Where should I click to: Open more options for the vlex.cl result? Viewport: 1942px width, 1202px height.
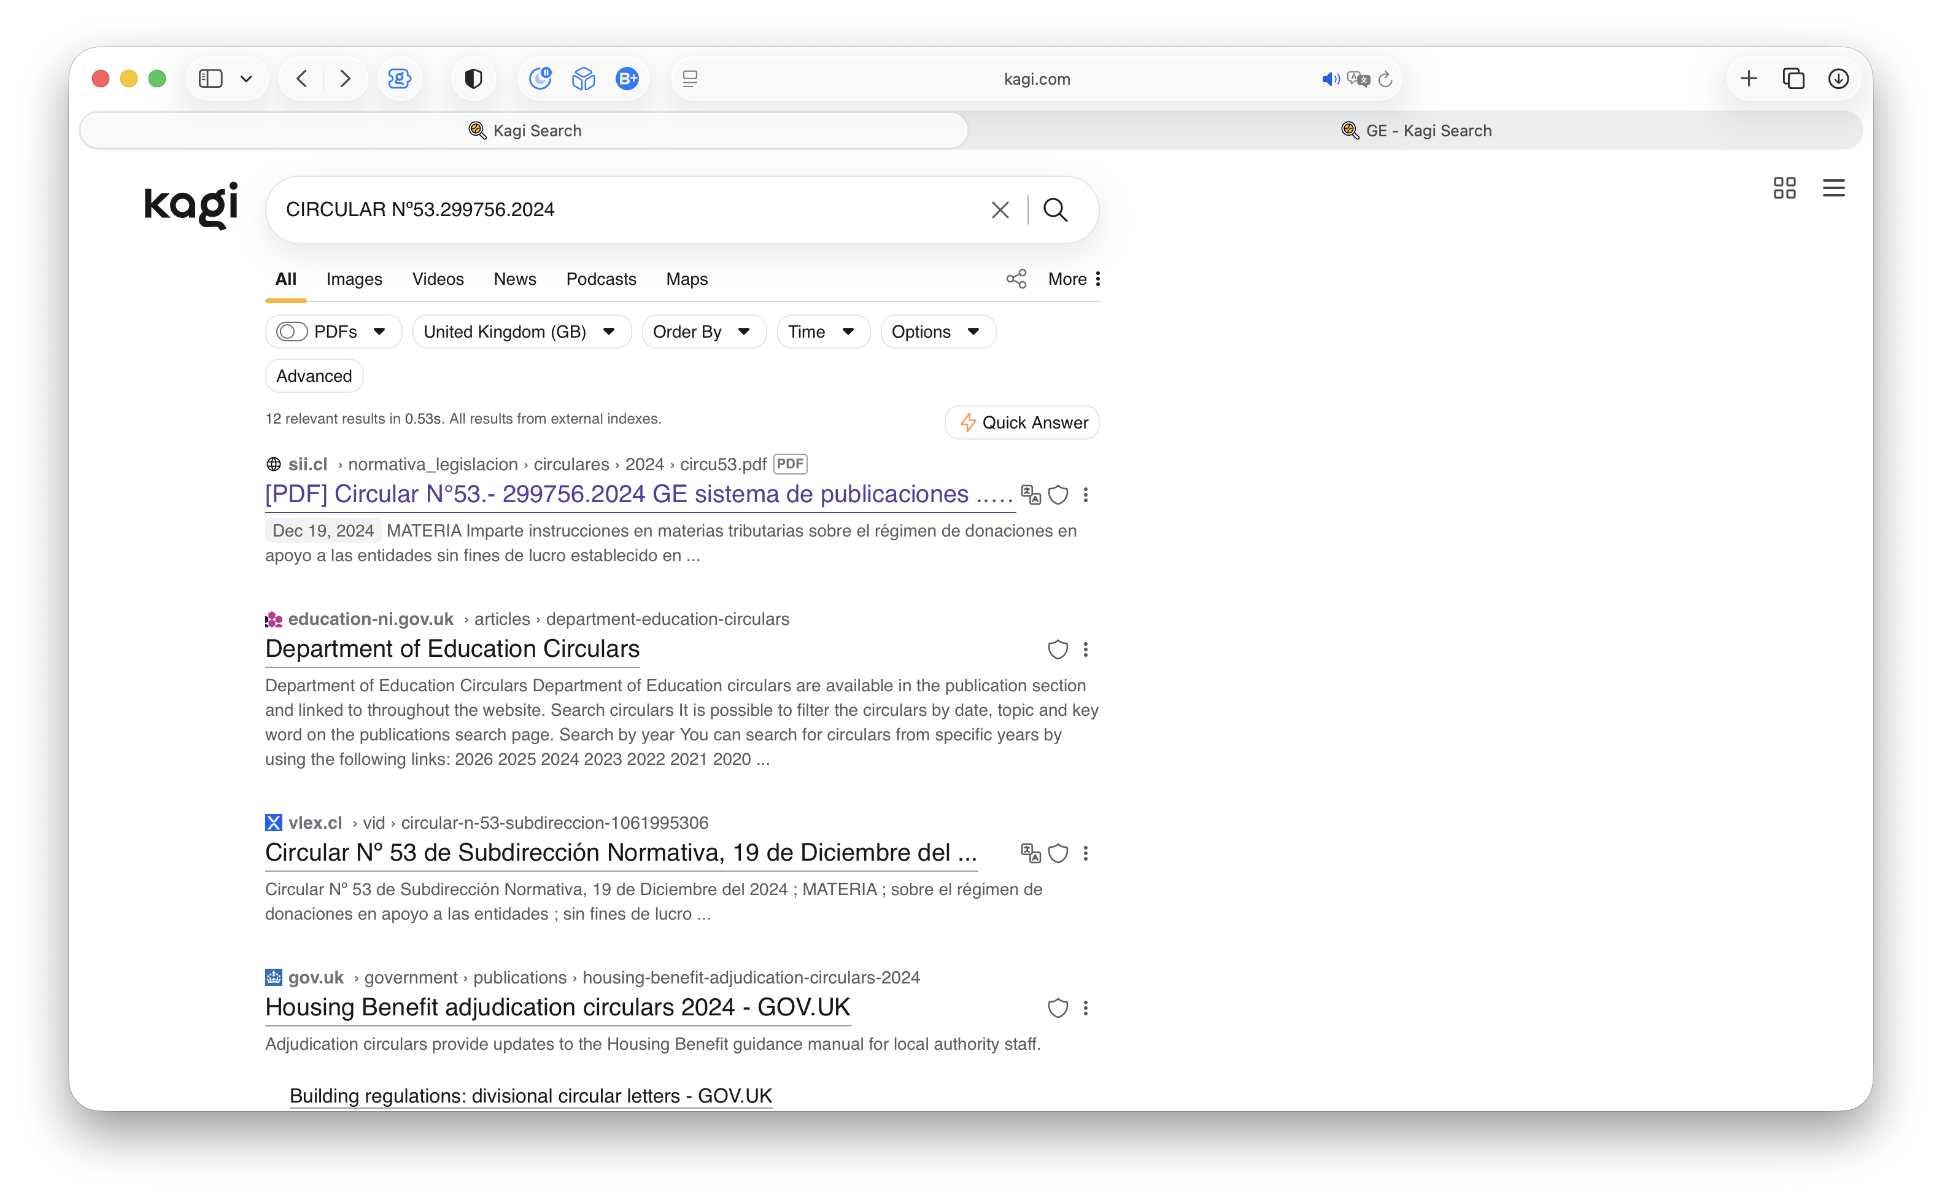point(1085,853)
